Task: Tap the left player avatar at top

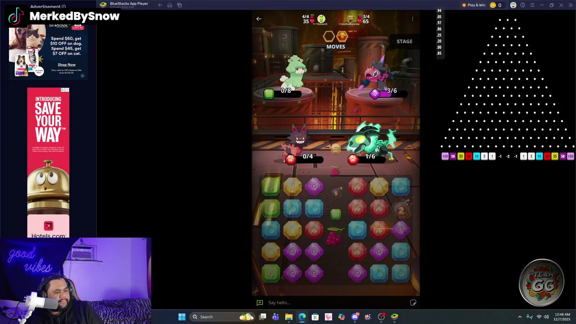Action: (321, 19)
